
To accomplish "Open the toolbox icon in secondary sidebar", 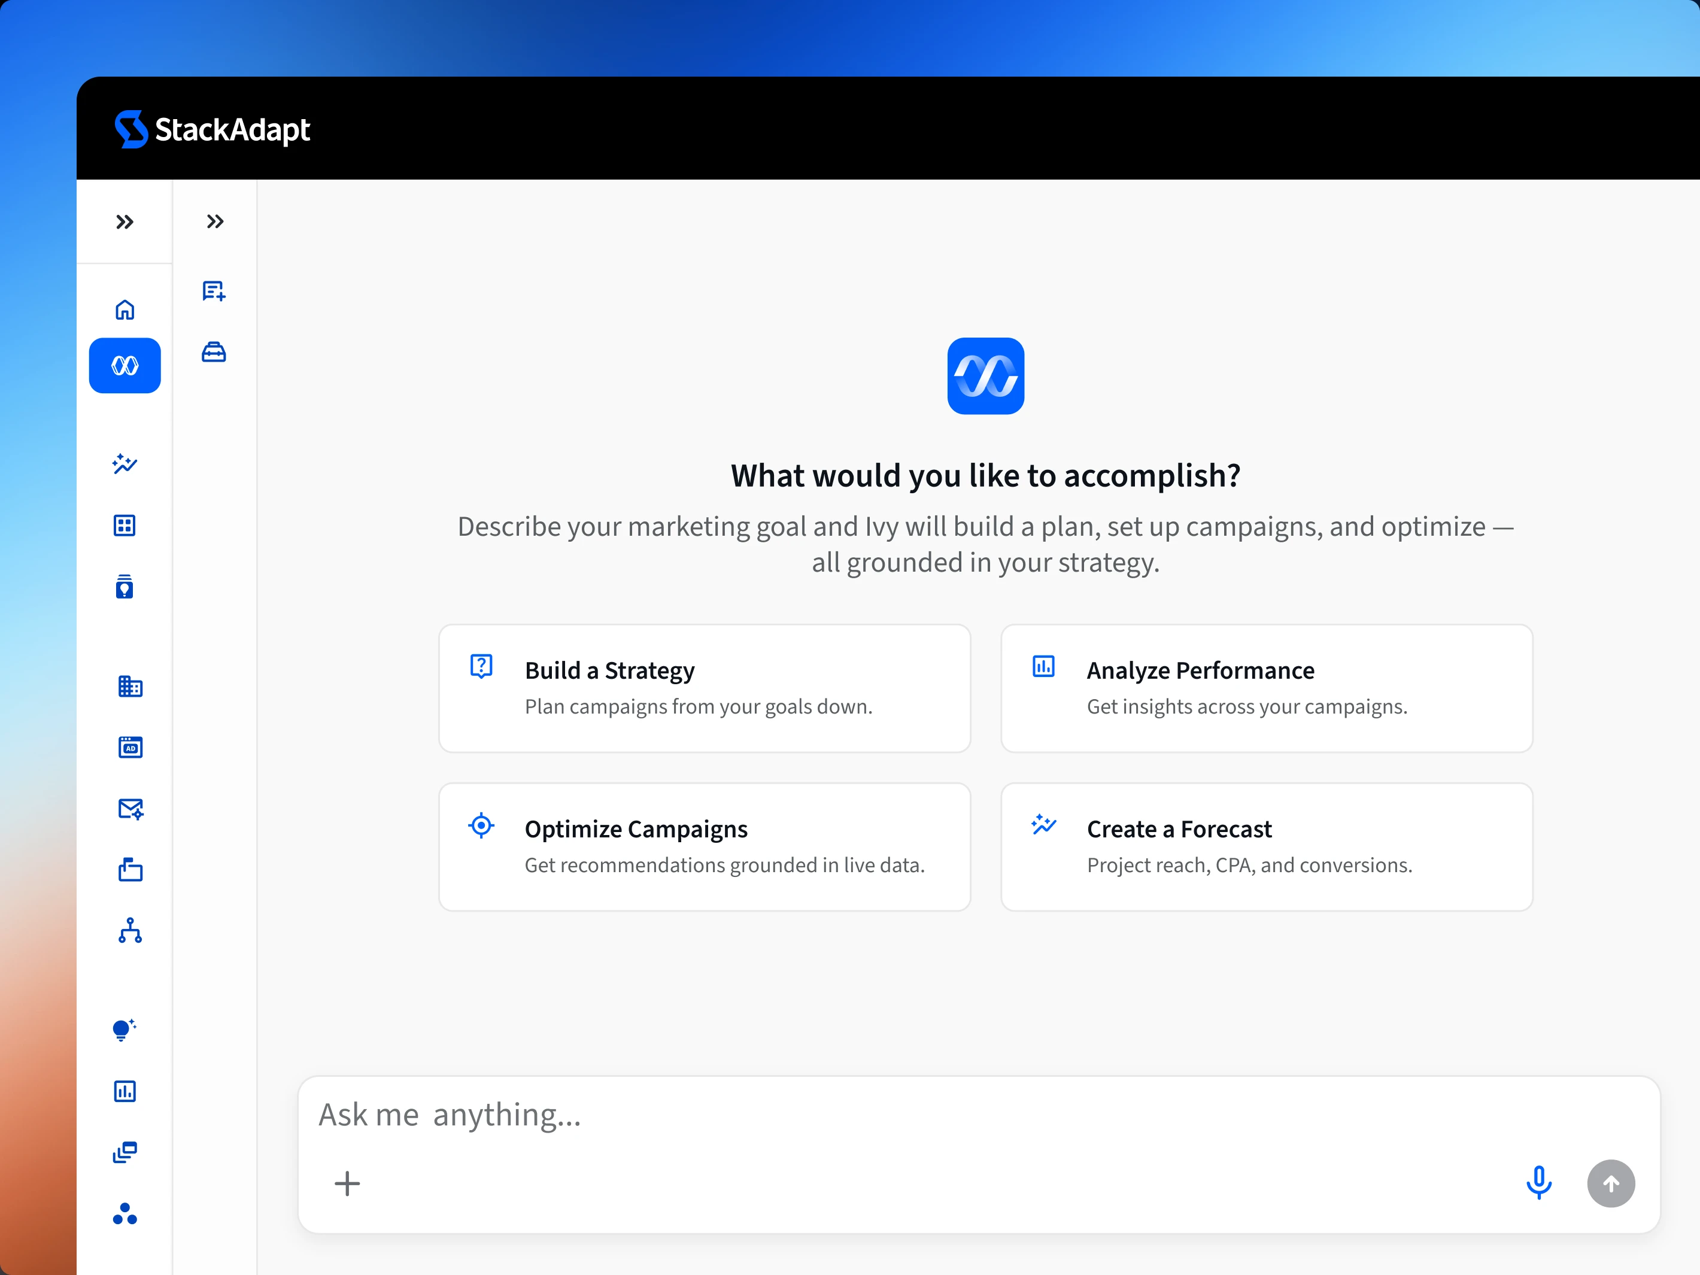I will pyautogui.click(x=214, y=352).
